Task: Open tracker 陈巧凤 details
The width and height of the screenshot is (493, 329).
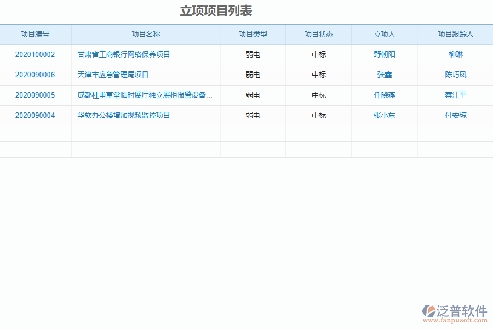Action: [455, 75]
